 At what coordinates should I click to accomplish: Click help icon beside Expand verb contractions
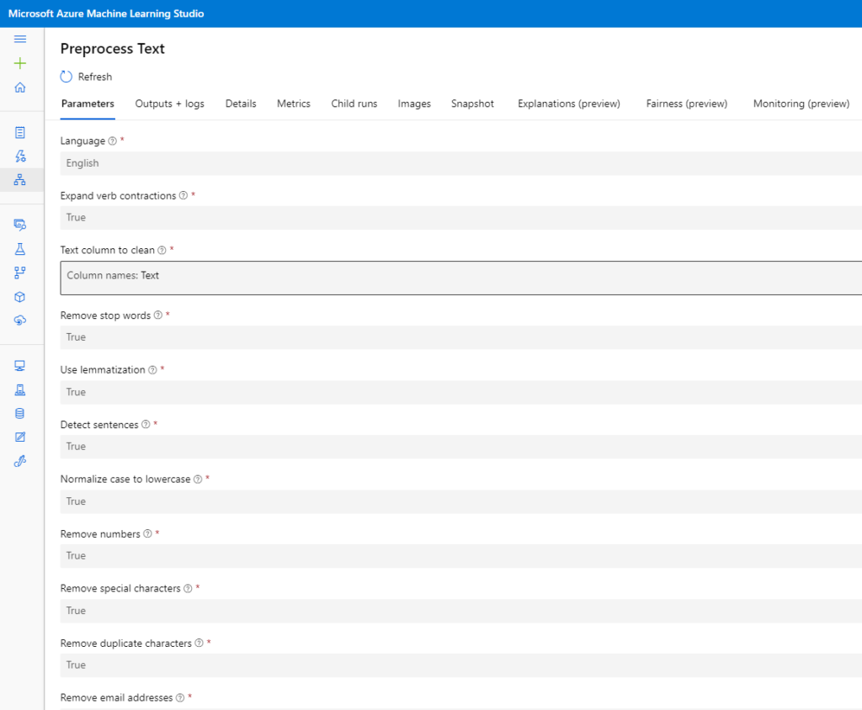184,196
